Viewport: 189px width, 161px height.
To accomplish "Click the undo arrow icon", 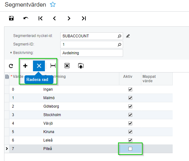I will 26,19.
